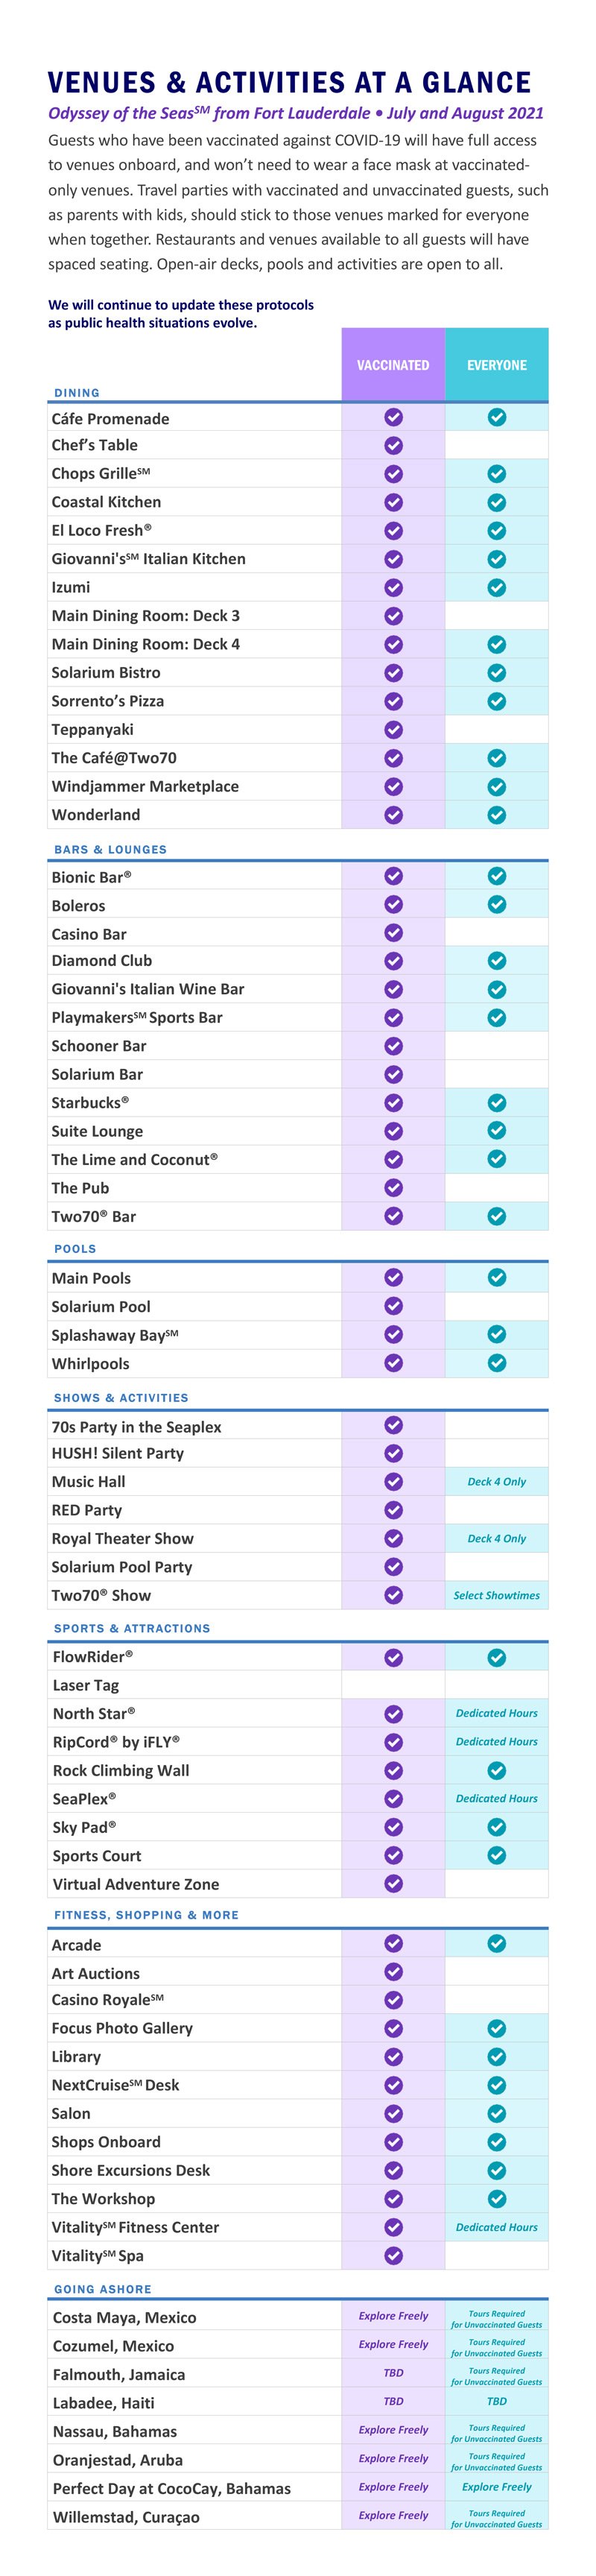This screenshot has height=2576, width=596.
Task: Click the Everyone checkmark for Whirlpools
Action: click(x=496, y=1362)
